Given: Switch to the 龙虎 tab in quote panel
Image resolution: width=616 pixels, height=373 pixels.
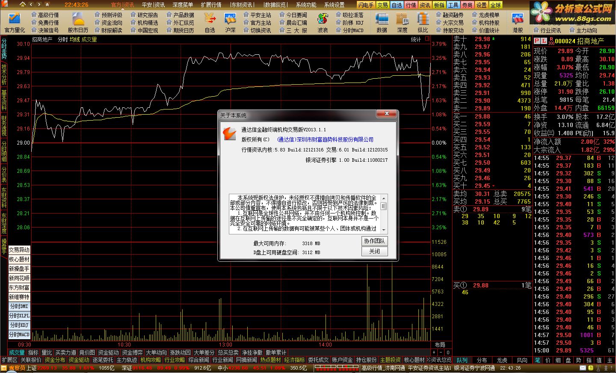Looking at the screenshot, I should pos(502,360).
